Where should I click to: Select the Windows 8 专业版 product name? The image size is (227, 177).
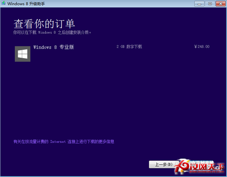(x=54, y=47)
